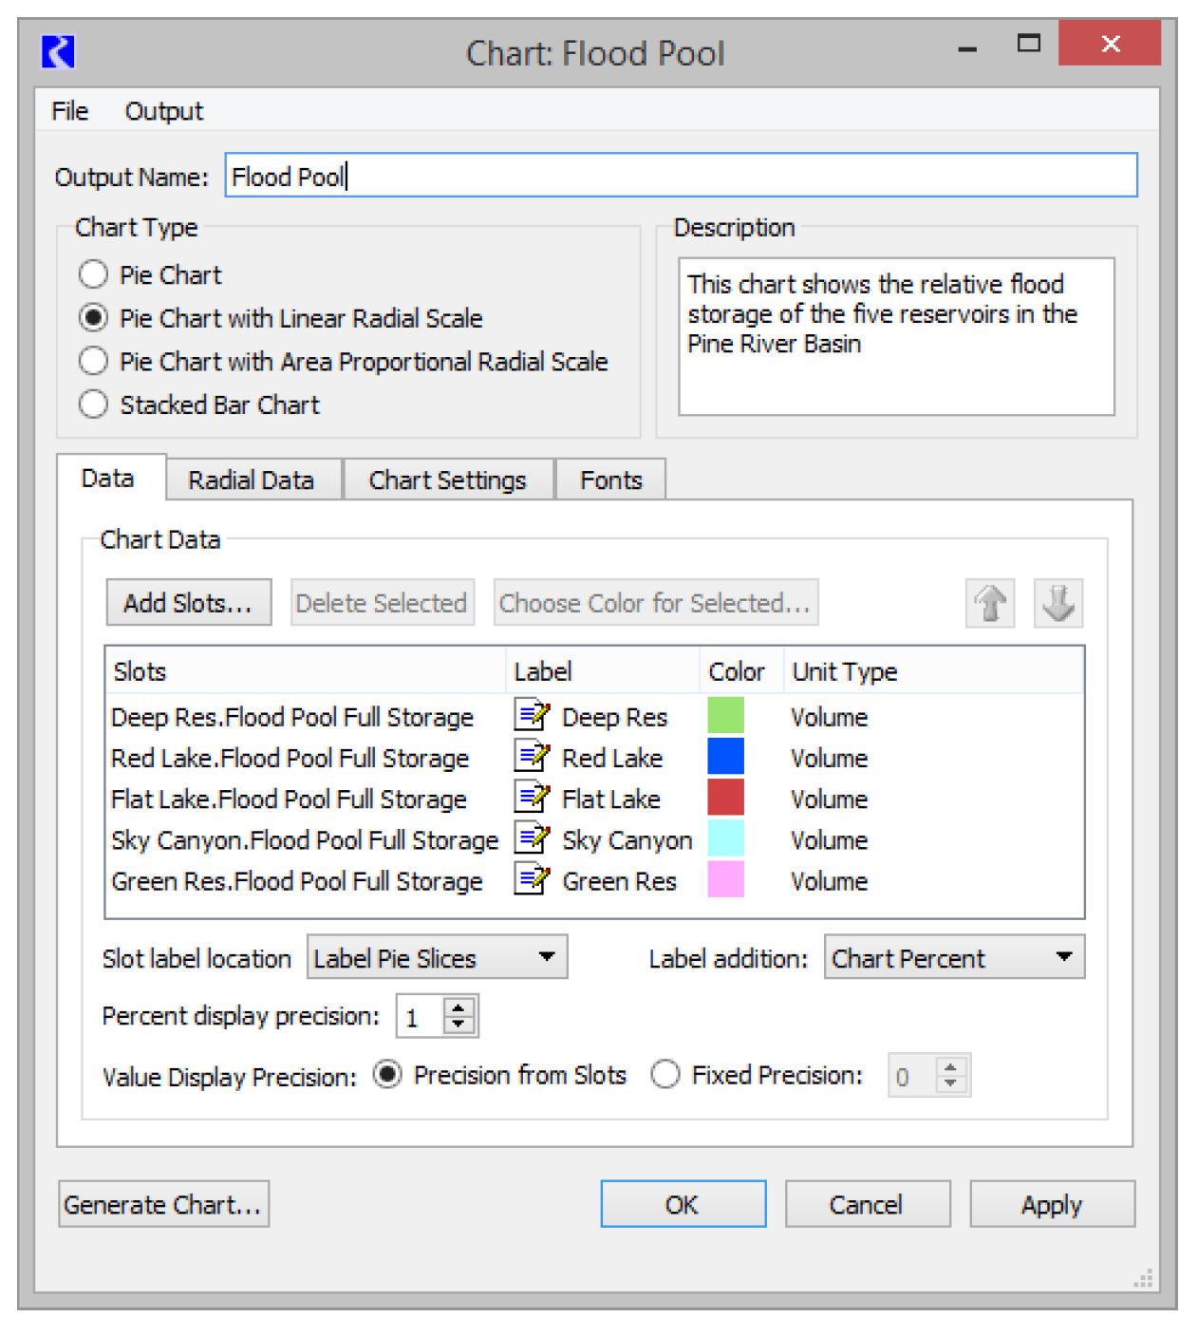Increase the percent display precision value
The image size is (1179, 1336).
(x=459, y=1008)
